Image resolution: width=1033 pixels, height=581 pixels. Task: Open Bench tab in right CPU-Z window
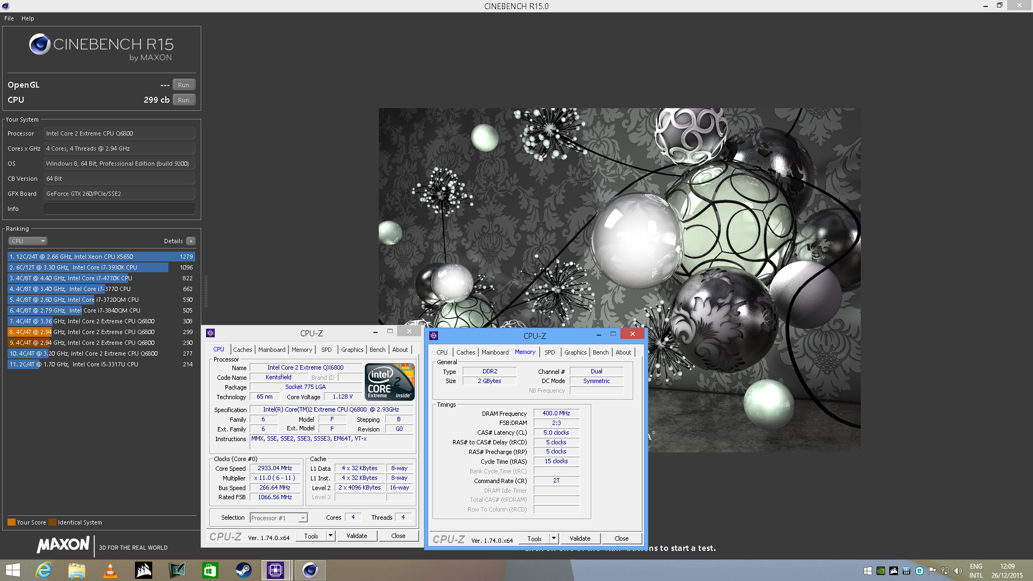601,352
